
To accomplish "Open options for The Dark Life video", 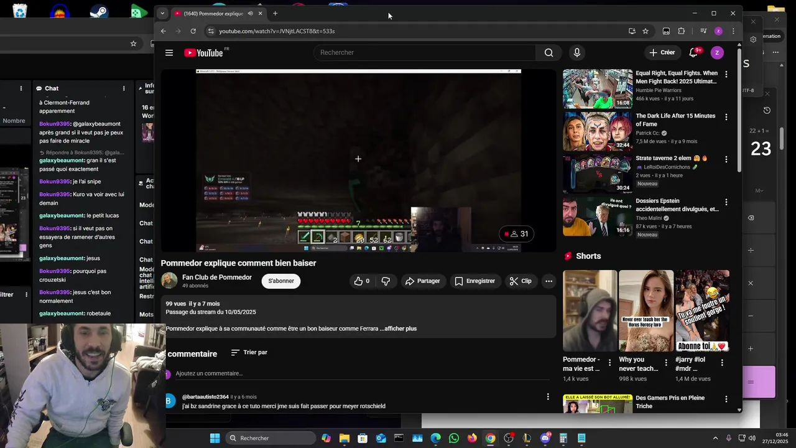I will [726, 117].
